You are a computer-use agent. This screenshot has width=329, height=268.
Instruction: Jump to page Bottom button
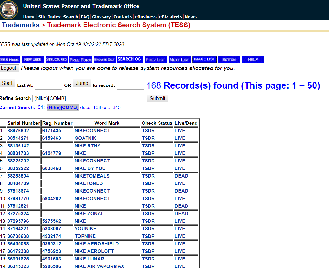click(229, 59)
